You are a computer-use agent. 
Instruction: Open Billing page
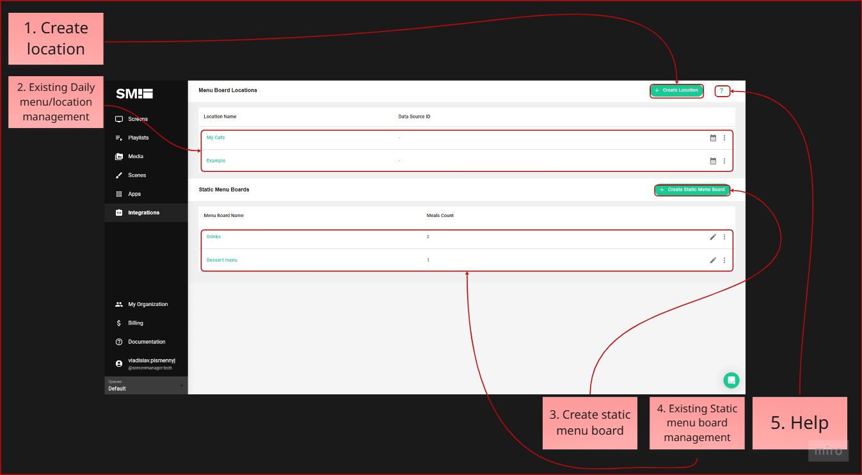coord(146,323)
